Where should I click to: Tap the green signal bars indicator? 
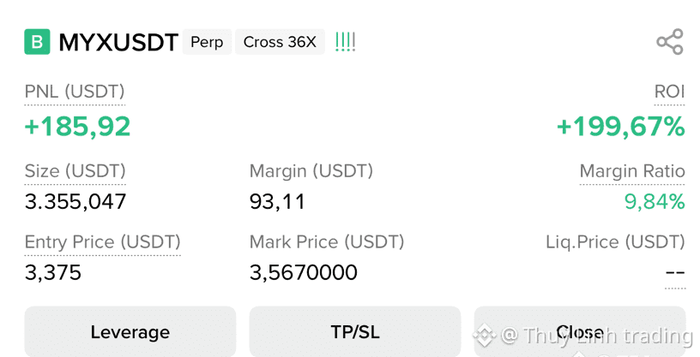tap(345, 42)
